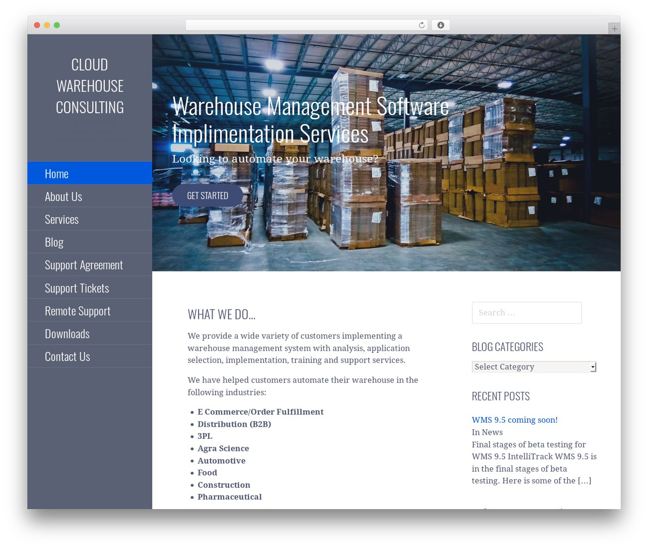Click the 'E Commerce/Order Fulfillment' list item
Screen dimensions: 648x548
click(260, 412)
